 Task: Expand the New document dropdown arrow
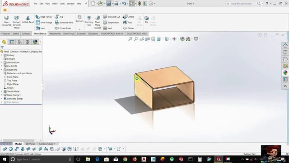[x=97, y=4]
